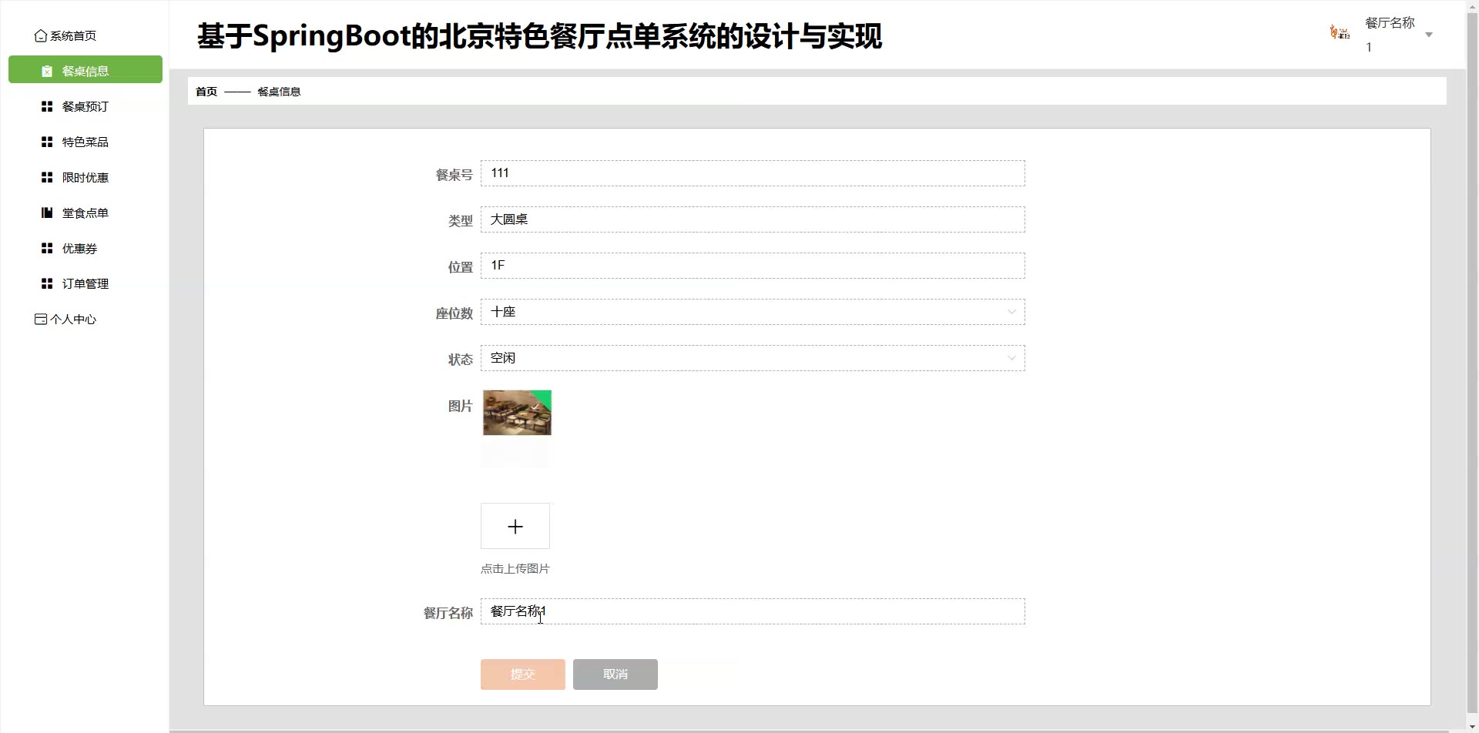
Task: Click the 类型 input field with 大圆桌
Action: pyautogui.click(x=753, y=219)
